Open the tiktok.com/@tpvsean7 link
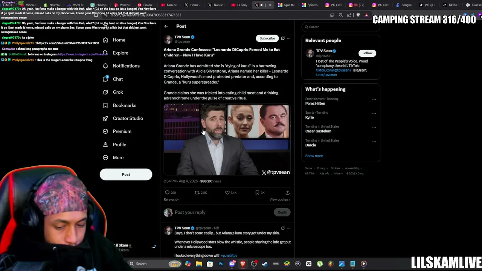 (334, 70)
